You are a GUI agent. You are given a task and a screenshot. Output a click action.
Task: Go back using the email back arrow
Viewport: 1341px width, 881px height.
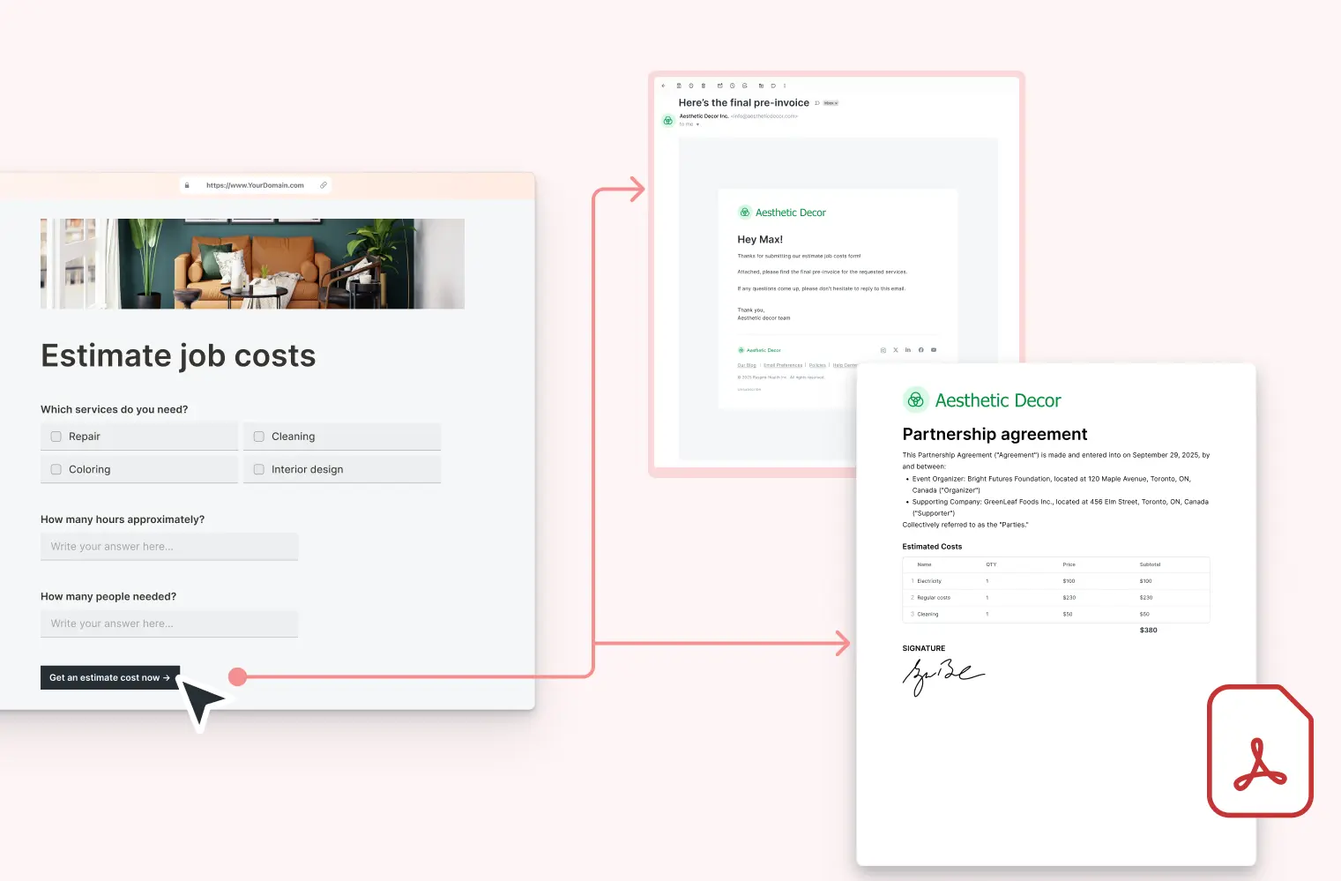[x=663, y=86]
